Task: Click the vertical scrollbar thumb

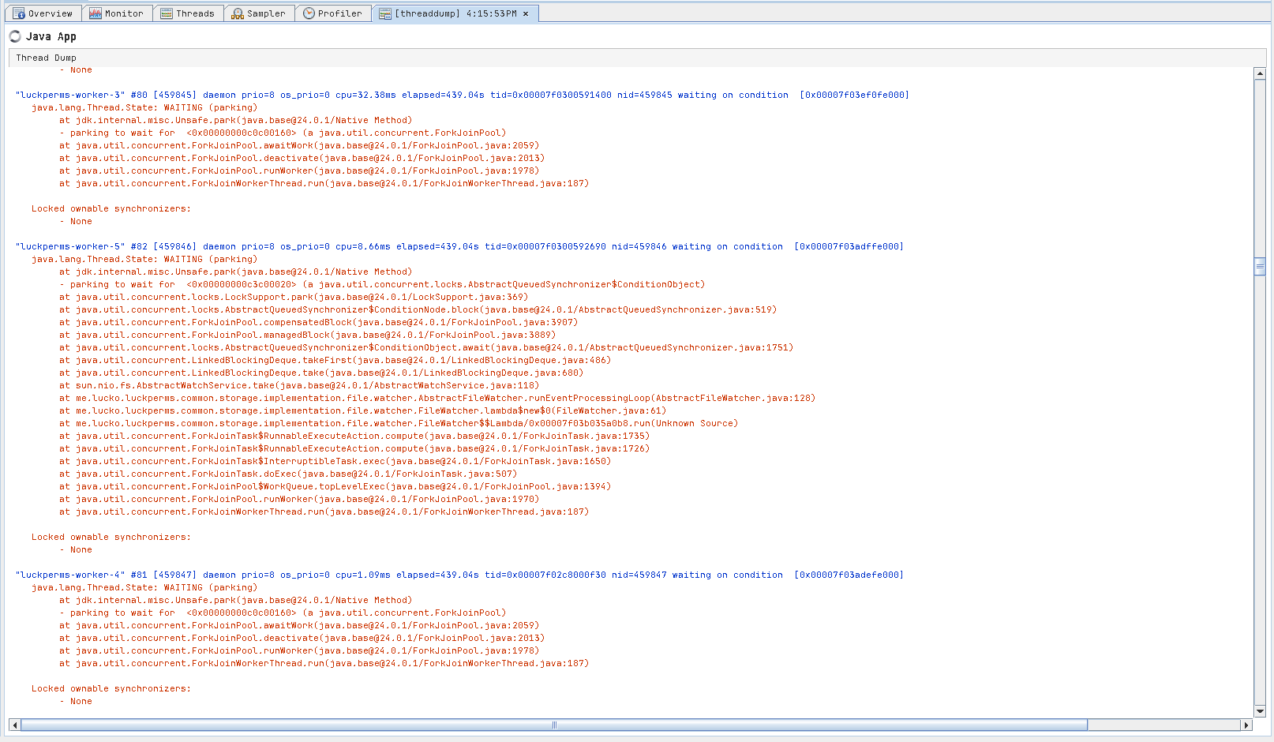Action: pyautogui.click(x=1260, y=267)
